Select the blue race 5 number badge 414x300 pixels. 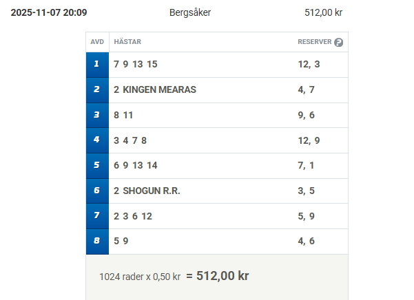(x=97, y=165)
